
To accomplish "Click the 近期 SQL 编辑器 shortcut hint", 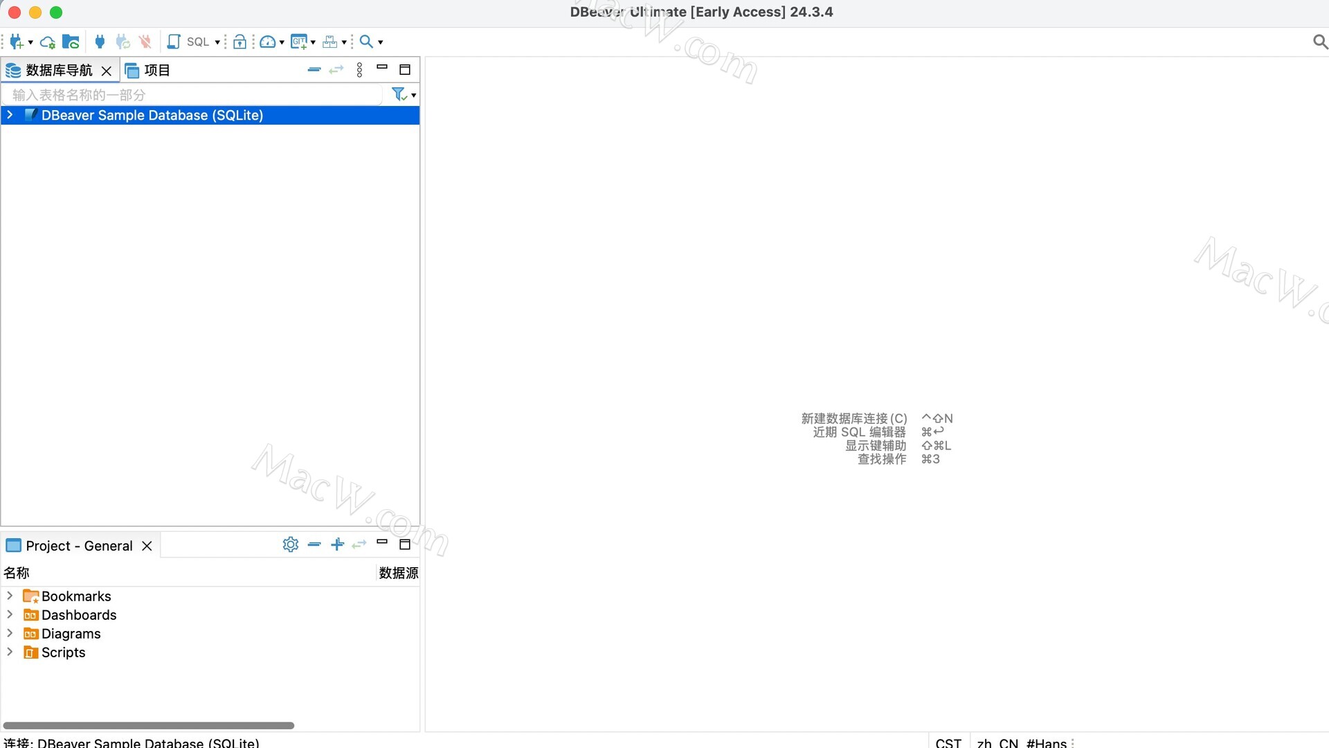I will [x=860, y=432].
